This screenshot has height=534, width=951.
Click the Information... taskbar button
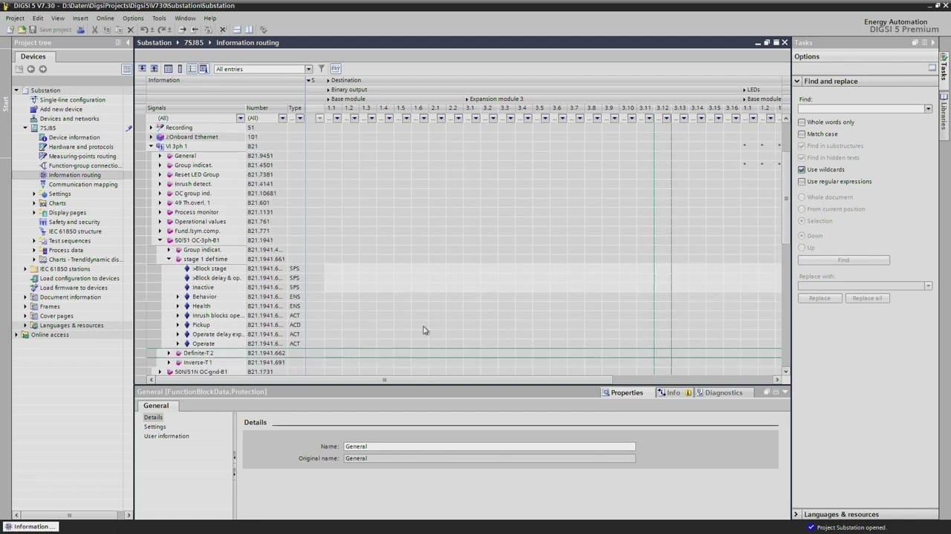pyautogui.click(x=30, y=527)
